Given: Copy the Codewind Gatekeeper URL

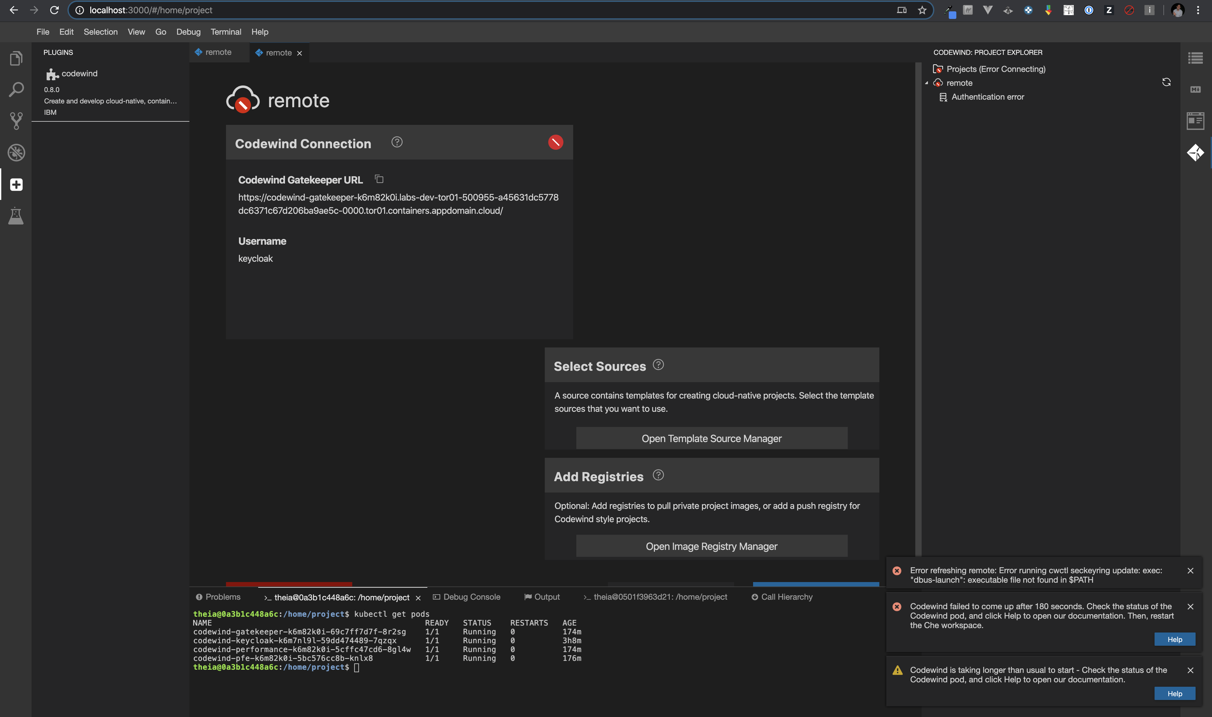Looking at the screenshot, I should 379,179.
